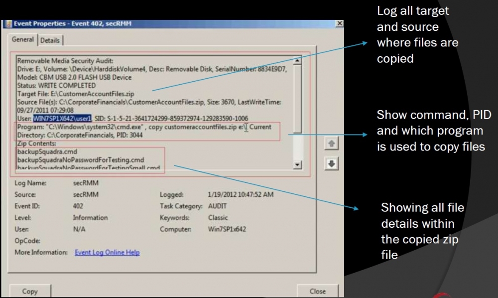The image size is (498, 298).
Task: Click the Event Properties title bar icon
Action: pyautogui.click(x=8, y=23)
